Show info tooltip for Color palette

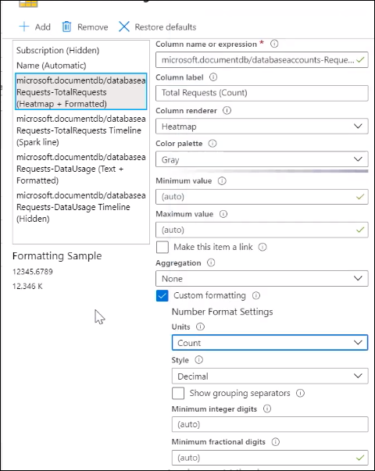[212, 144]
